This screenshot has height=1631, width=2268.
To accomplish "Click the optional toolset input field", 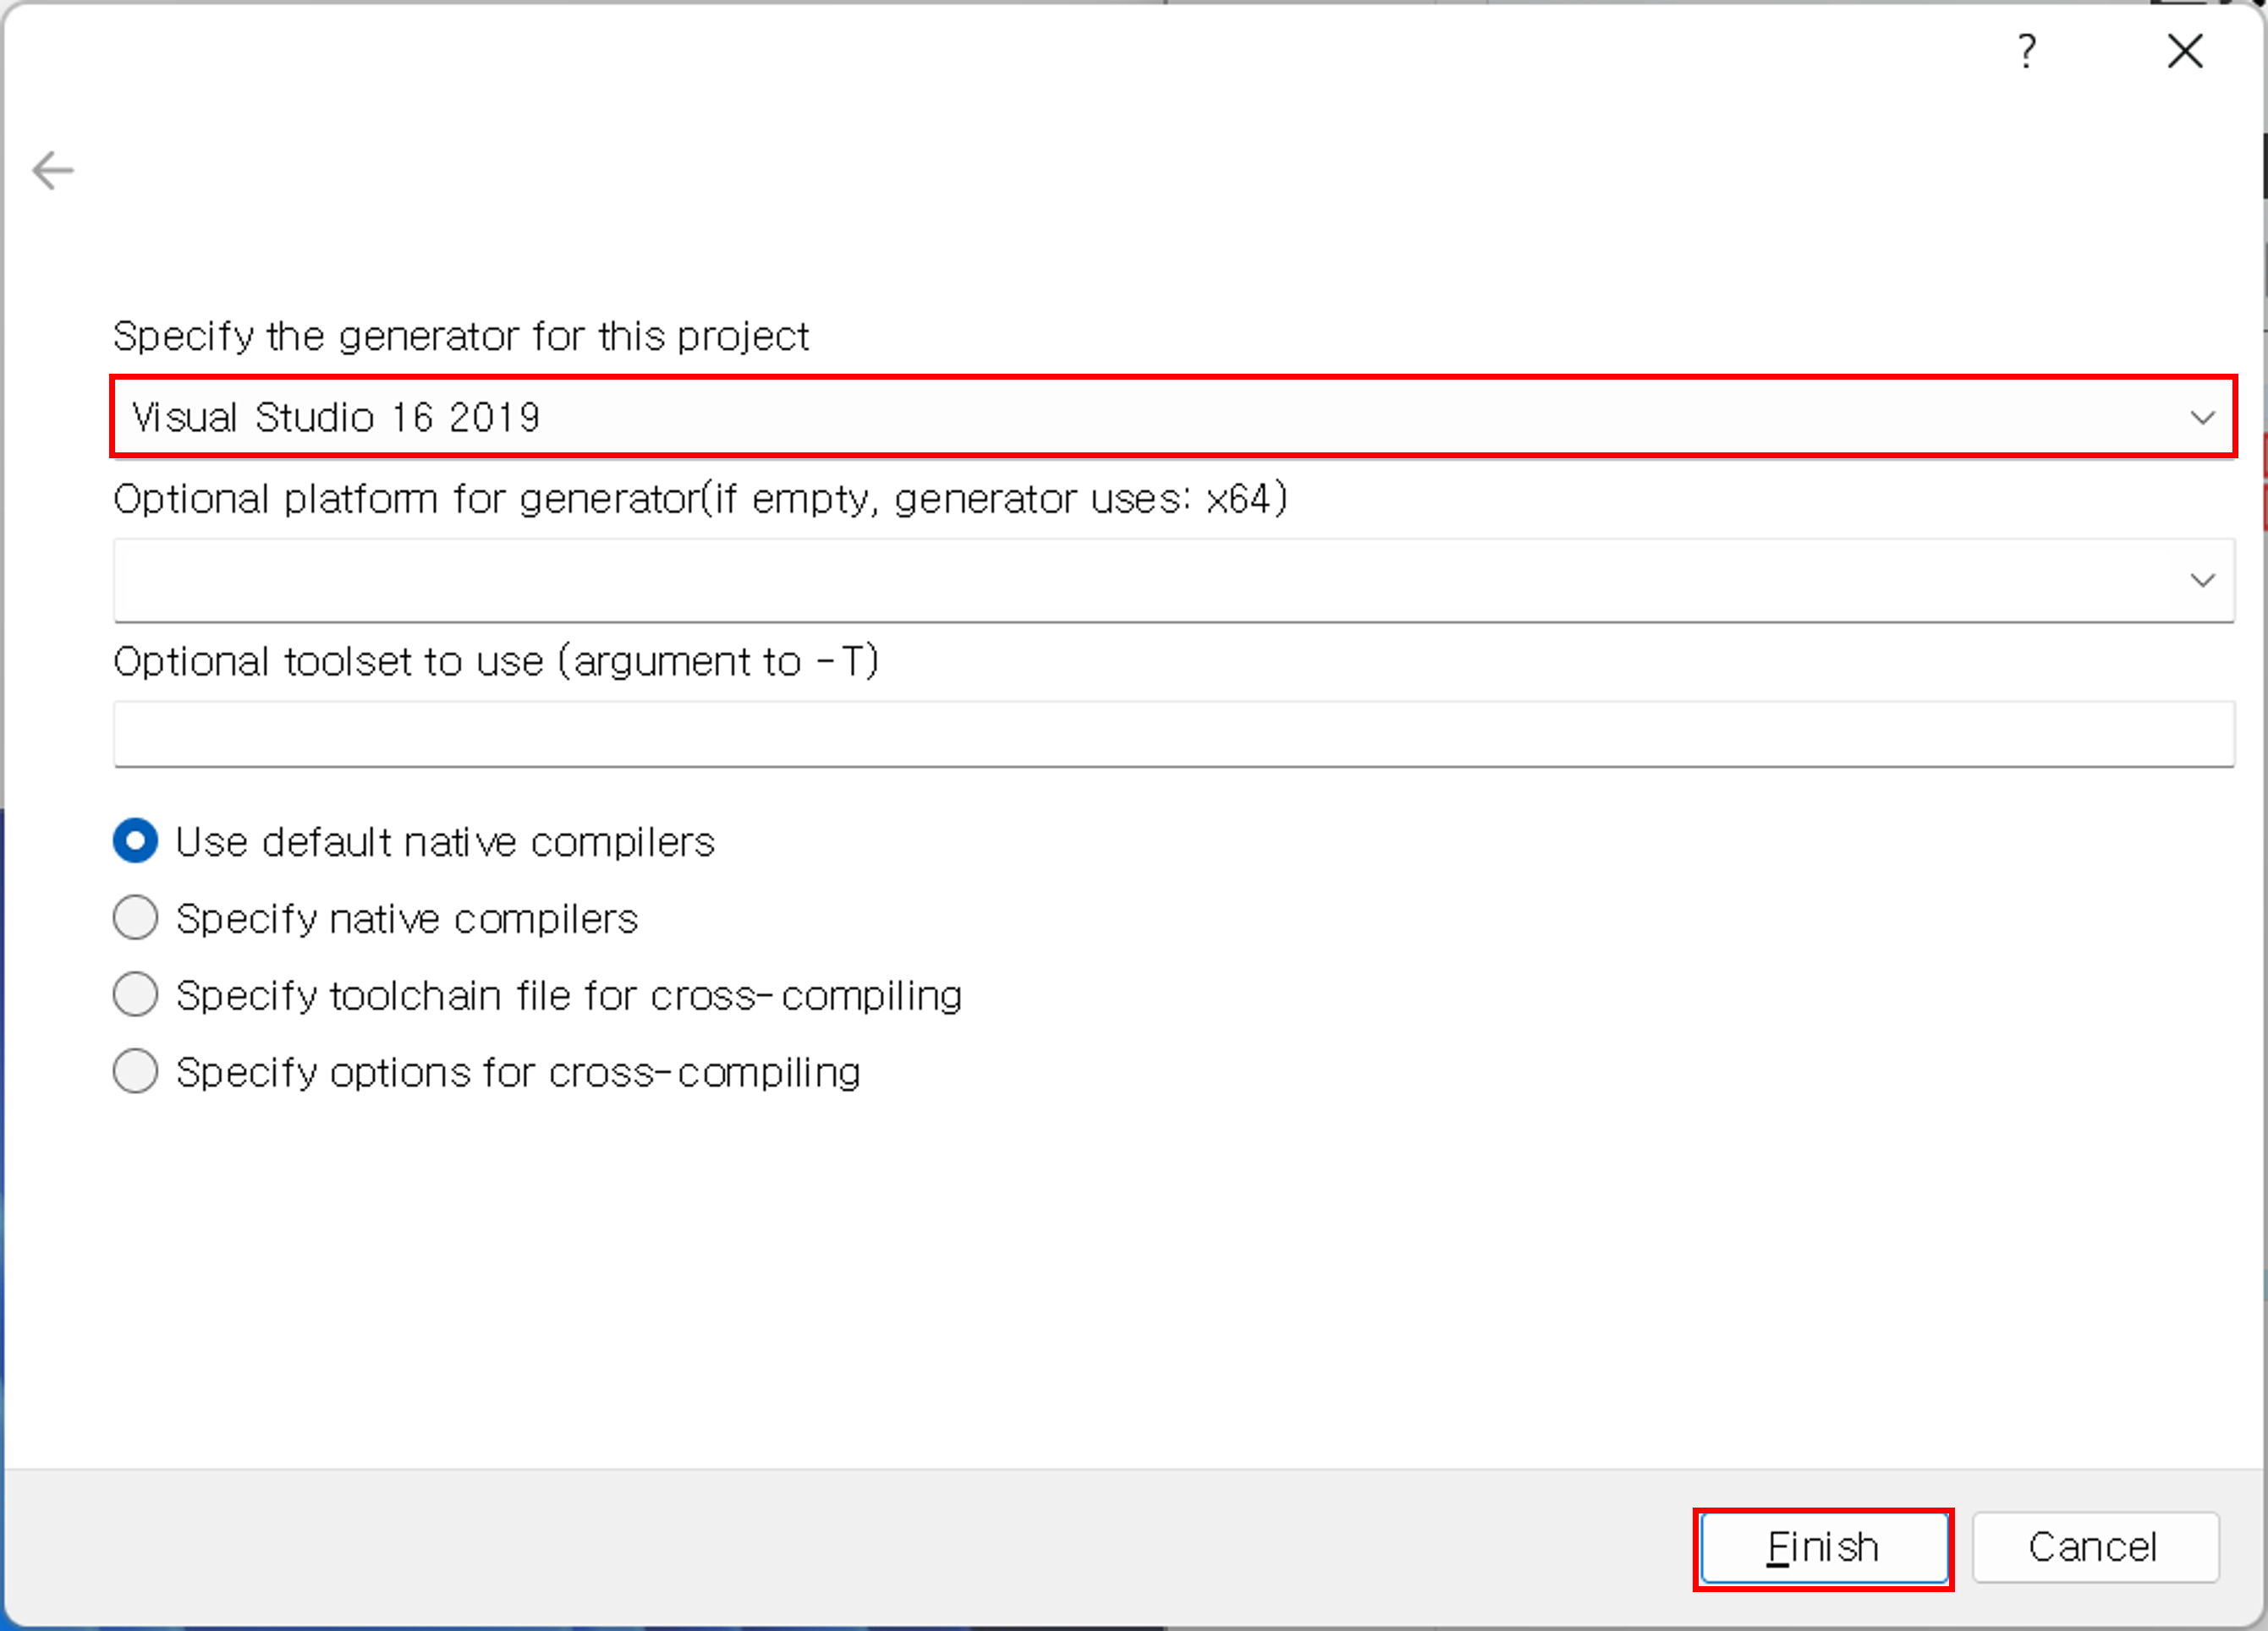I will 1172,735.
